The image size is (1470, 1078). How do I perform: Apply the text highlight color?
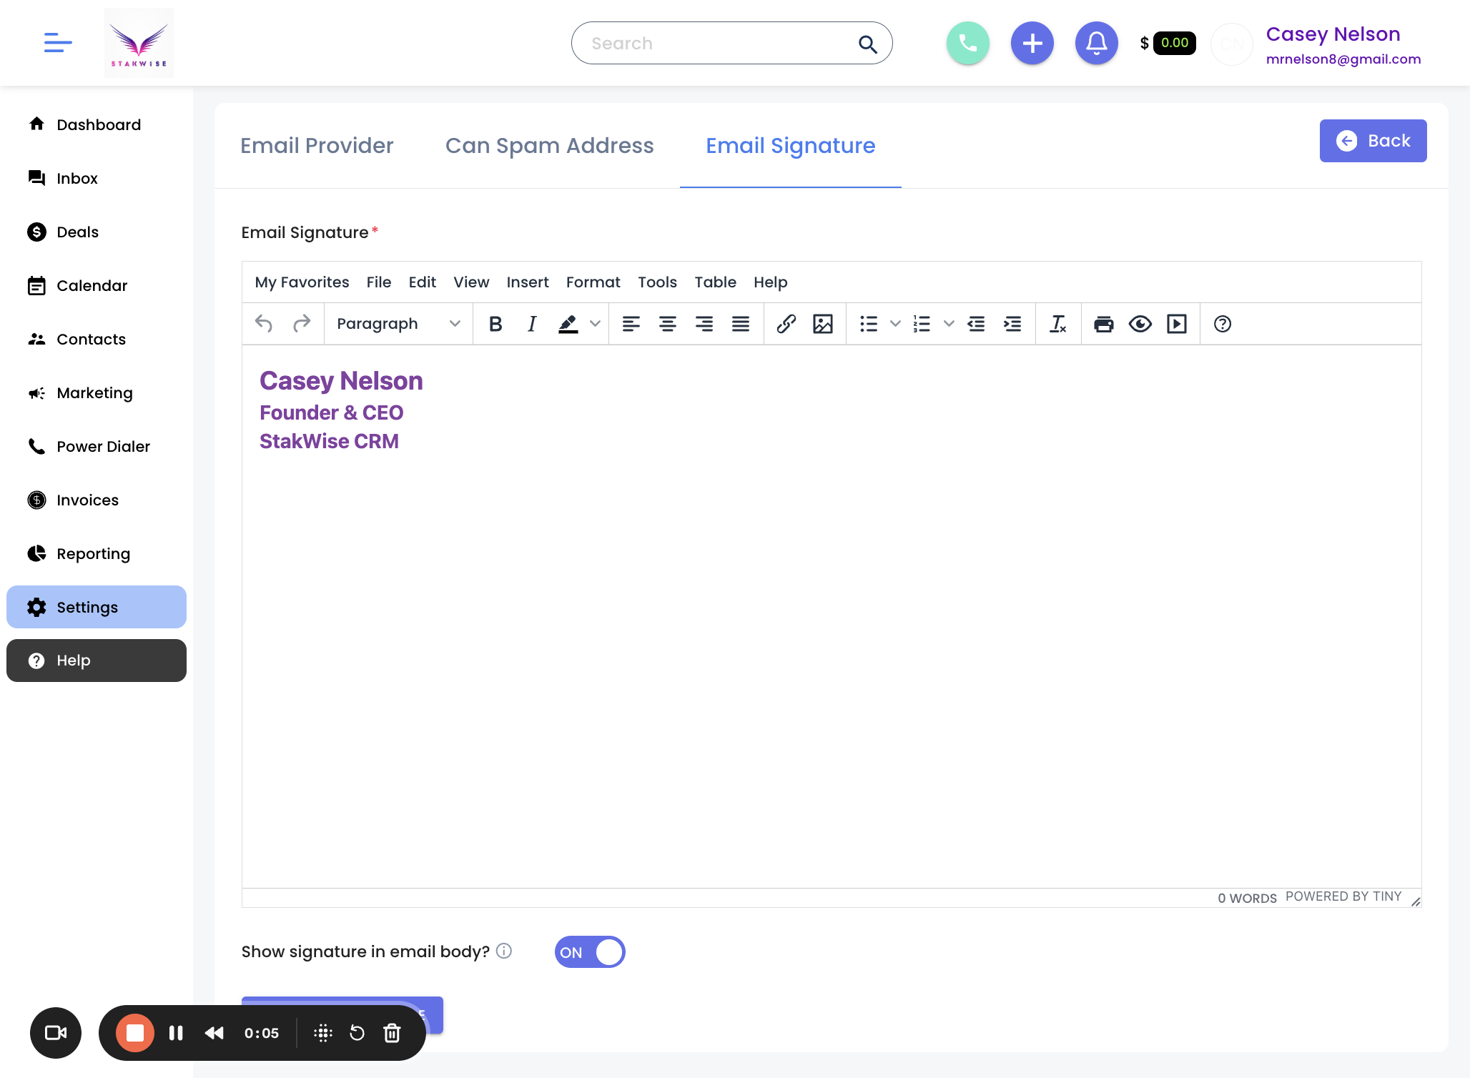click(568, 324)
